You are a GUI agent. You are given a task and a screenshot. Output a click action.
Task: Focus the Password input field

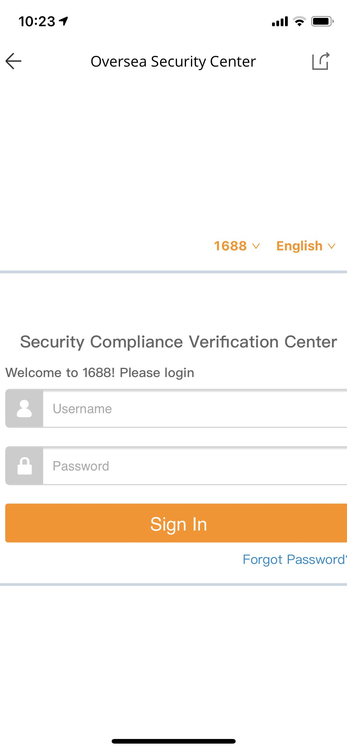[x=195, y=466]
